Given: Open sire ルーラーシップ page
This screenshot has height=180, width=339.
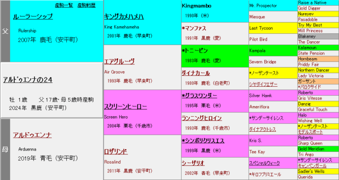Looking at the screenshot, I should (33, 16).
